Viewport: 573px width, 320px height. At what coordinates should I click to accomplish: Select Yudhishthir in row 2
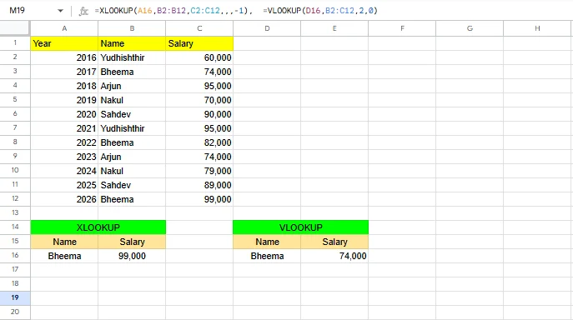132,57
